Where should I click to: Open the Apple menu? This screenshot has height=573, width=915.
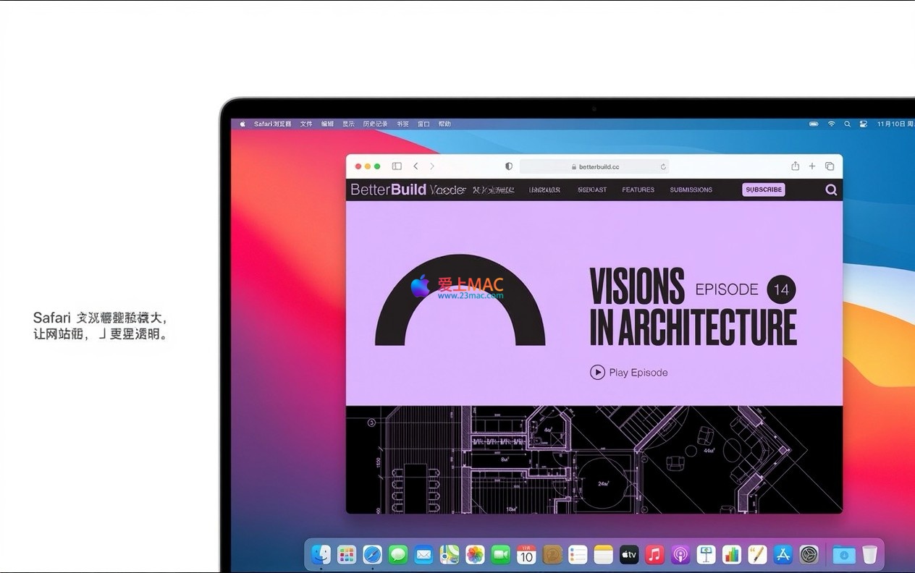coord(243,124)
